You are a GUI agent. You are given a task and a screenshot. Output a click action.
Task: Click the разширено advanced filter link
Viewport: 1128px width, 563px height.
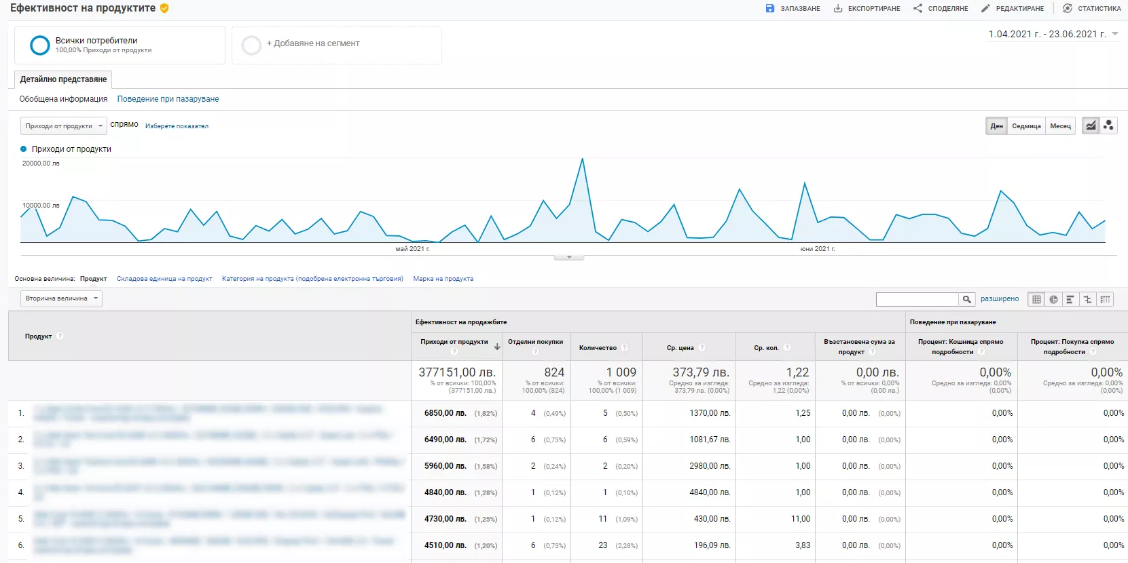pyautogui.click(x=1000, y=298)
